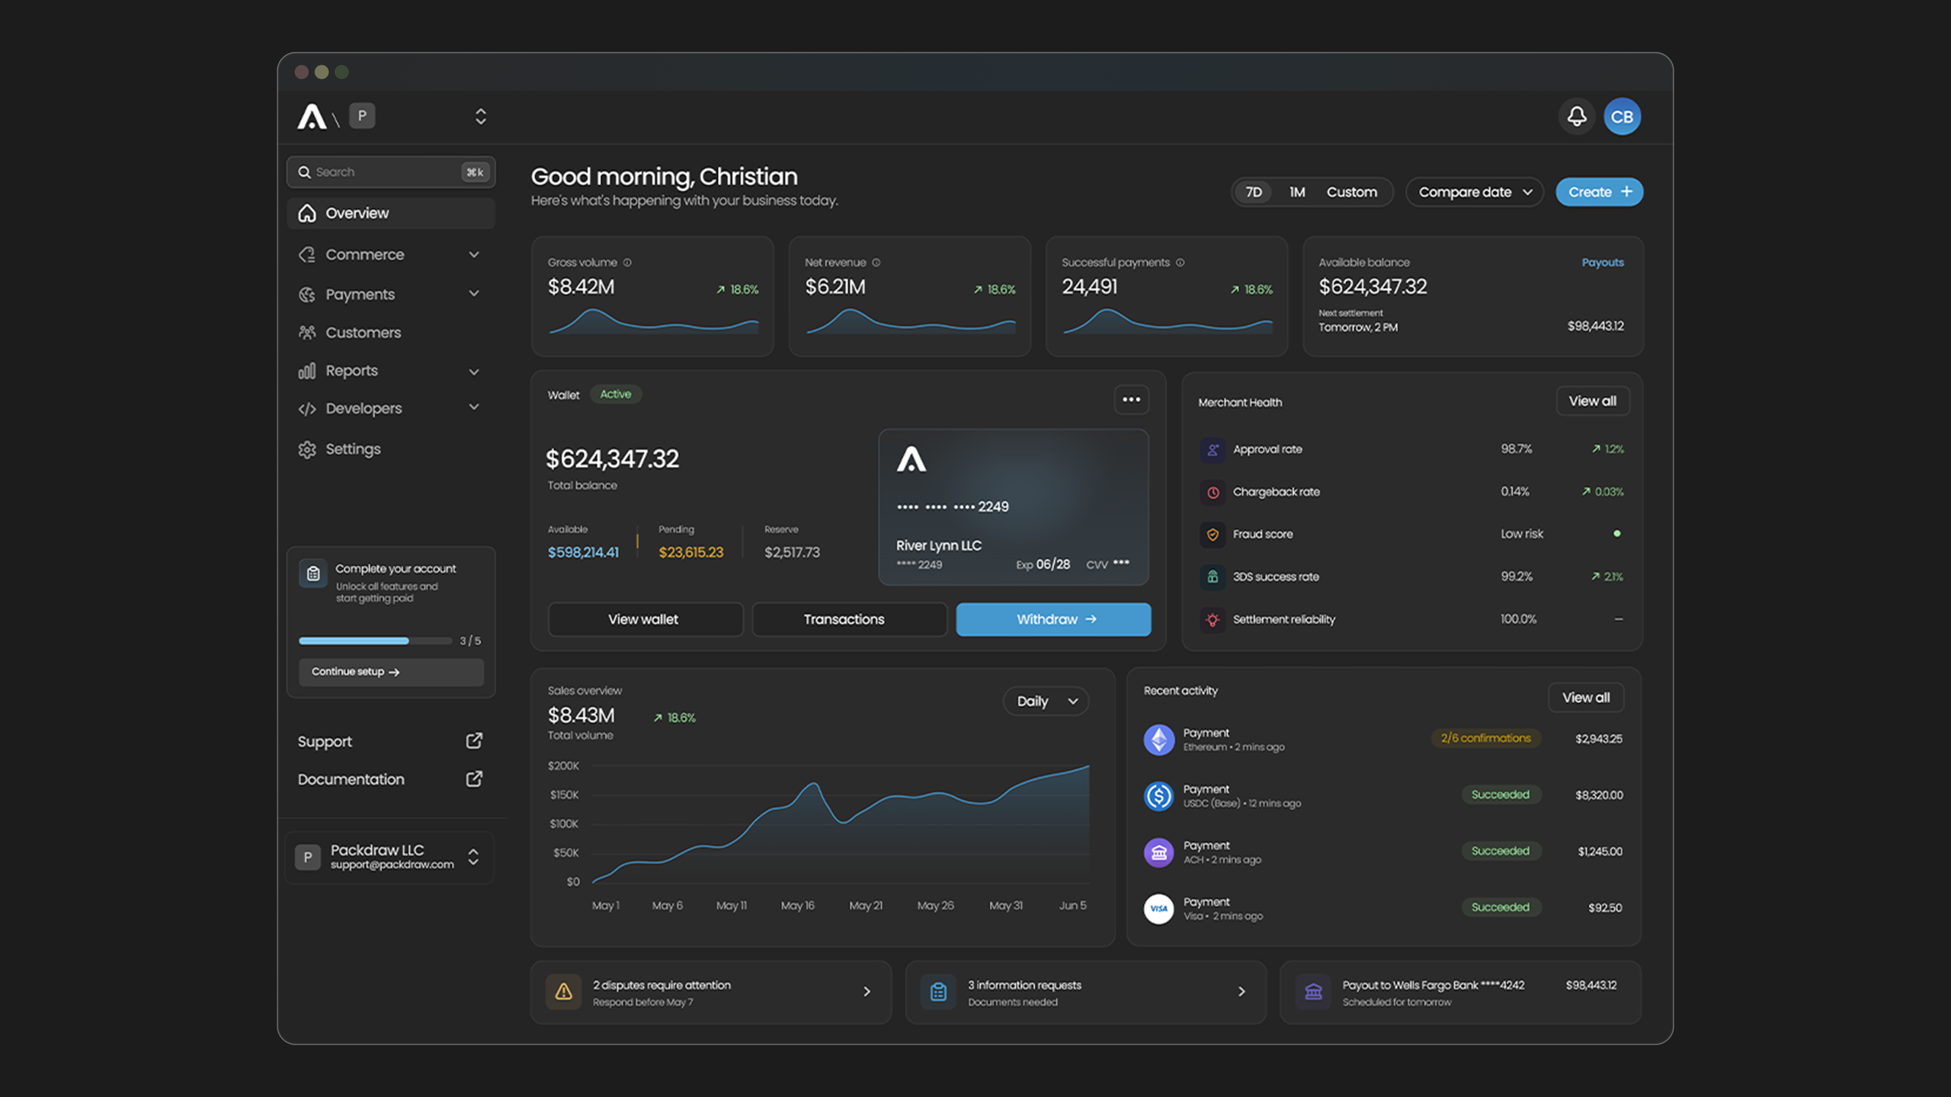1951x1097 pixels.
Task: Click the account setup progress bar
Action: (x=375, y=641)
